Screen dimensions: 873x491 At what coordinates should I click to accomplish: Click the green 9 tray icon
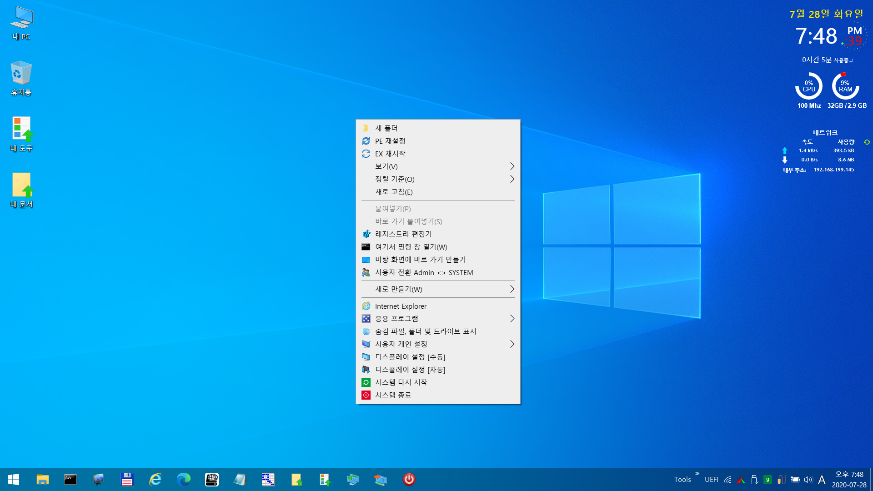[x=768, y=480]
